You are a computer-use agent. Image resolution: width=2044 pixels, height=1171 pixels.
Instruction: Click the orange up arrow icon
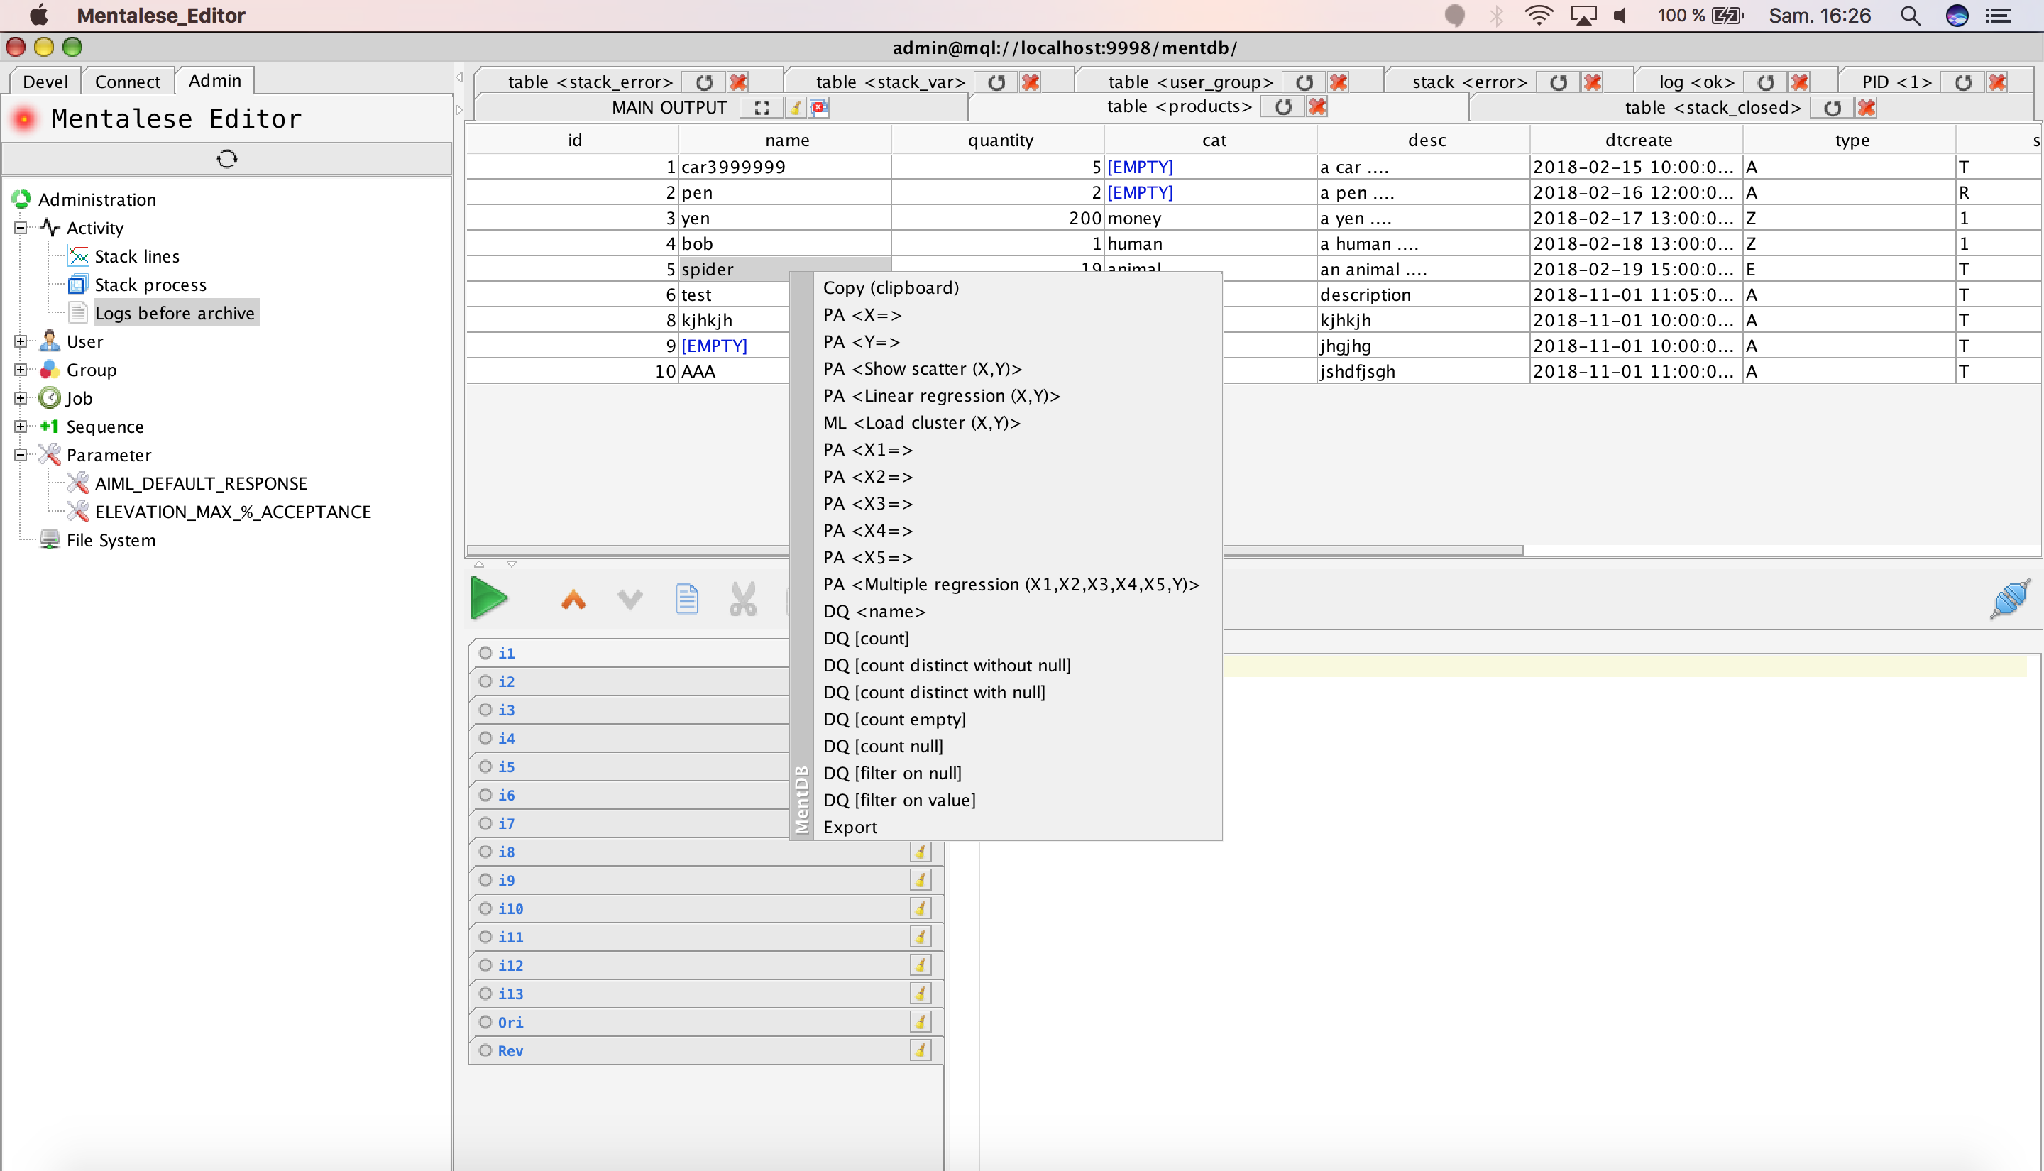pos(573,599)
